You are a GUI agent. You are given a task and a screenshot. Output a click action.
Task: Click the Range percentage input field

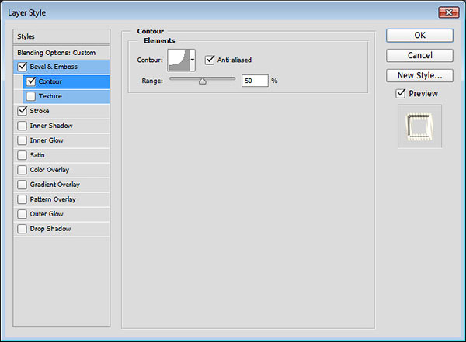255,81
